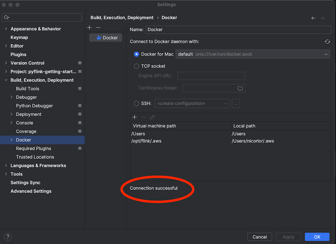Viewport: 336px width, 244px height.
Task: Click project-level icon next to Console
Action: [80, 123]
